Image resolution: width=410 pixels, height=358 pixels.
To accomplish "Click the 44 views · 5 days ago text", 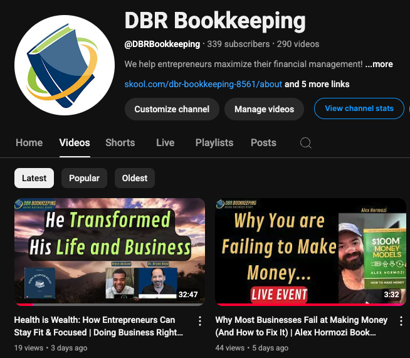I will click(252, 348).
